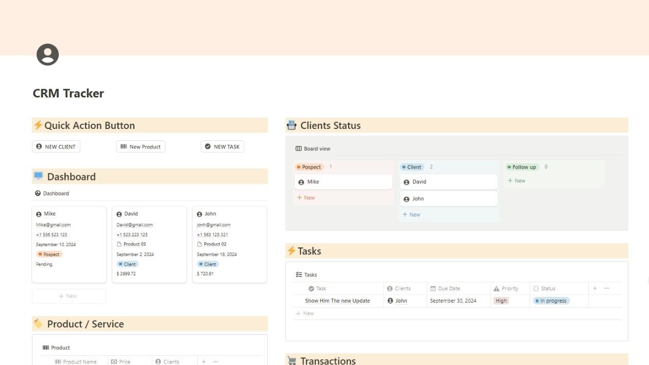This screenshot has height=365, width=649.
Task: Click the Clients column header in Product table
Action: click(x=167, y=362)
